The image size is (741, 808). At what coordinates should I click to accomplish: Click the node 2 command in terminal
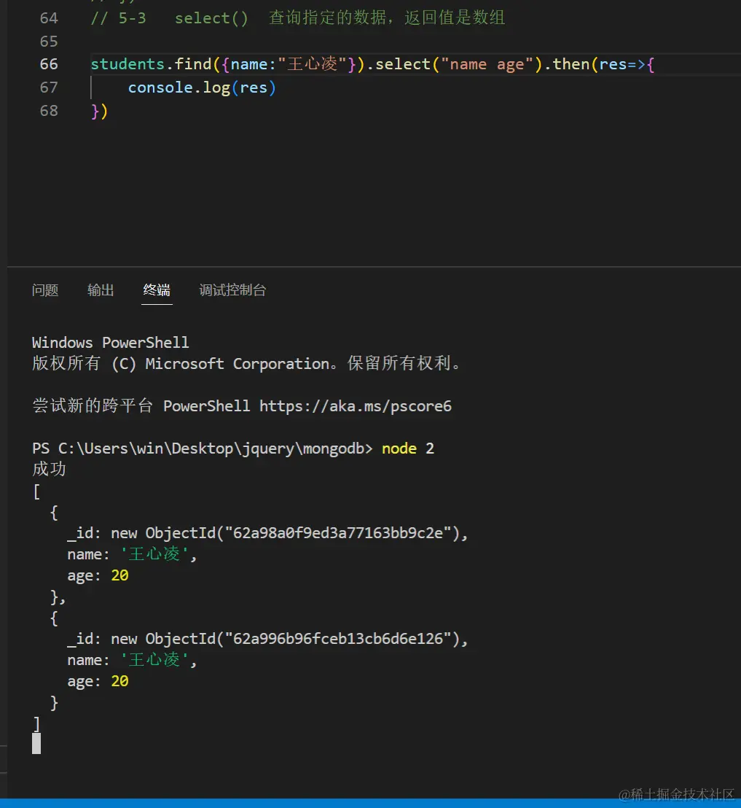point(407,448)
